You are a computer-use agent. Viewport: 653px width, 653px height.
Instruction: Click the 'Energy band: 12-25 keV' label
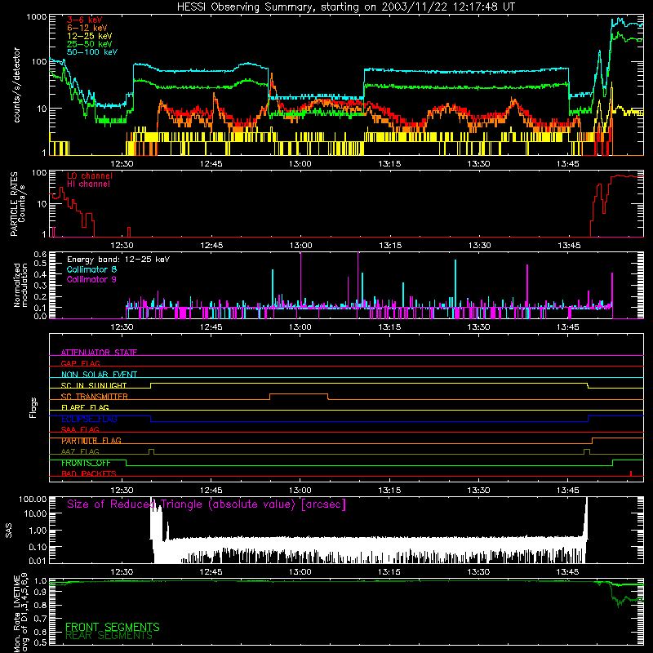[x=118, y=260]
